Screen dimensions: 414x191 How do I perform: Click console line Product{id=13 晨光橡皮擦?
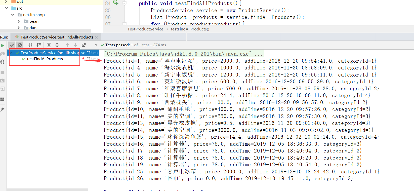pos(237,123)
